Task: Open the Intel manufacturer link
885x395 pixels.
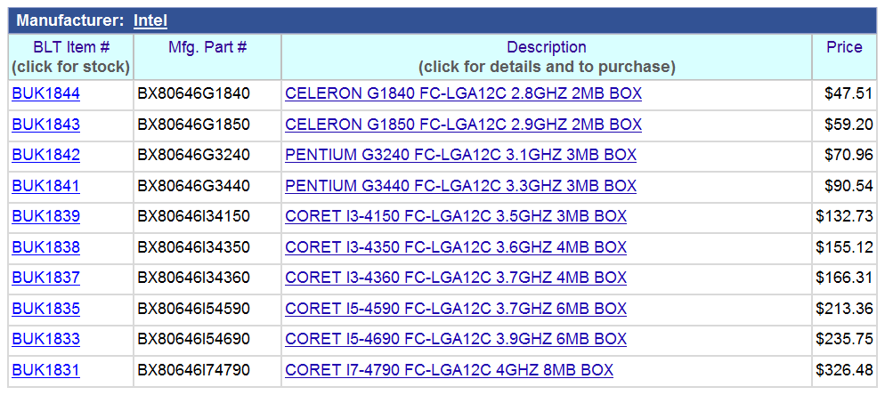Action: (150, 20)
